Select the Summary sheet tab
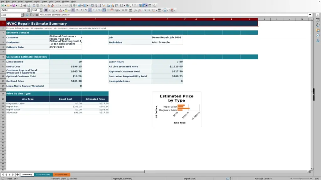Viewport: 321px width, 180px height. coord(27,174)
